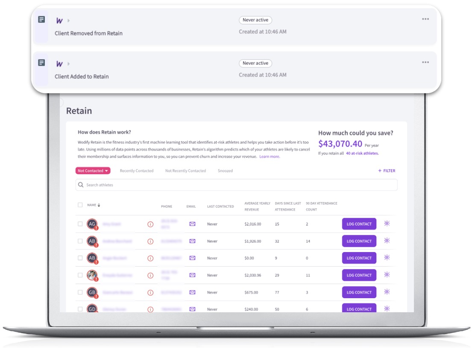Viewport: 475px width, 352px height.
Task: Click the DAYS SINCE LAST ATTENDANCE column header
Action: click(x=288, y=207)
